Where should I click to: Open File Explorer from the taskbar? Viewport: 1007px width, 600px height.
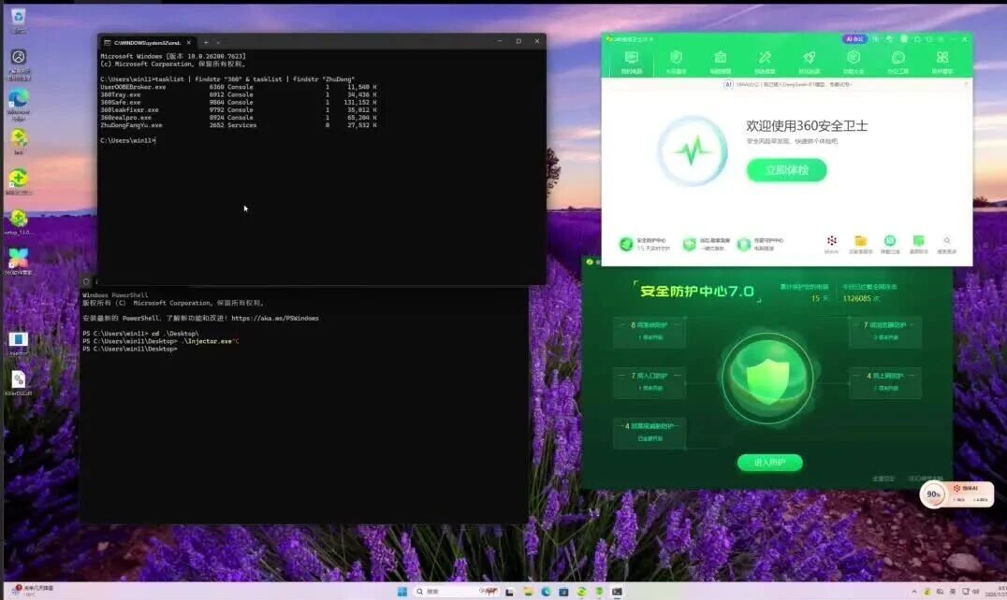(528, 592)
